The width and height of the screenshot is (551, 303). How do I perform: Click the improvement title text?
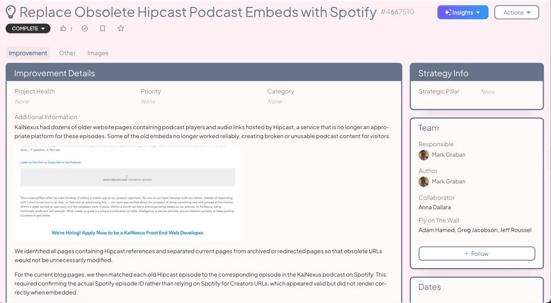[x=198, y=12]
